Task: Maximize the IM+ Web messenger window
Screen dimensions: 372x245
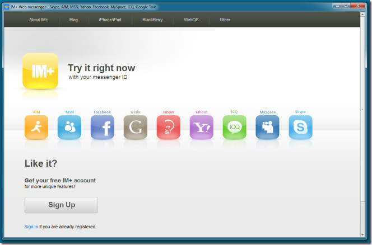Action: [x=346, y=6]
